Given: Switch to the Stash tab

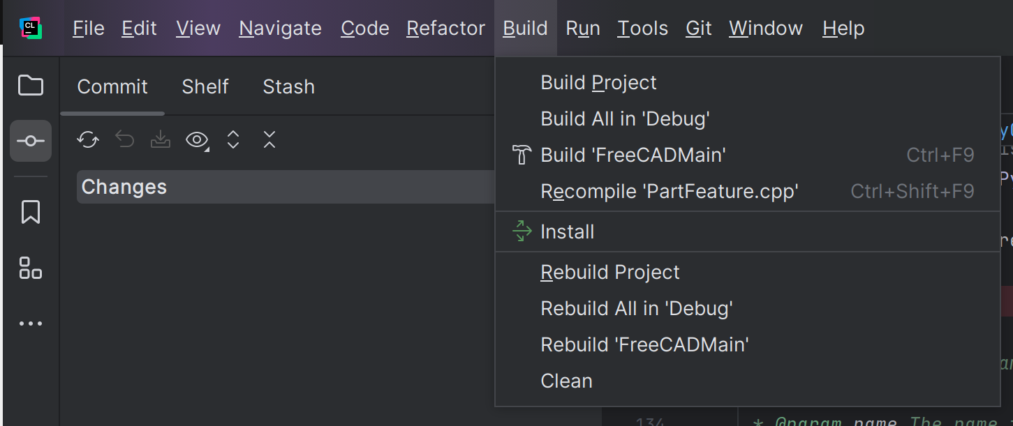Looking at the screenshot, I should tap(288, 86).
